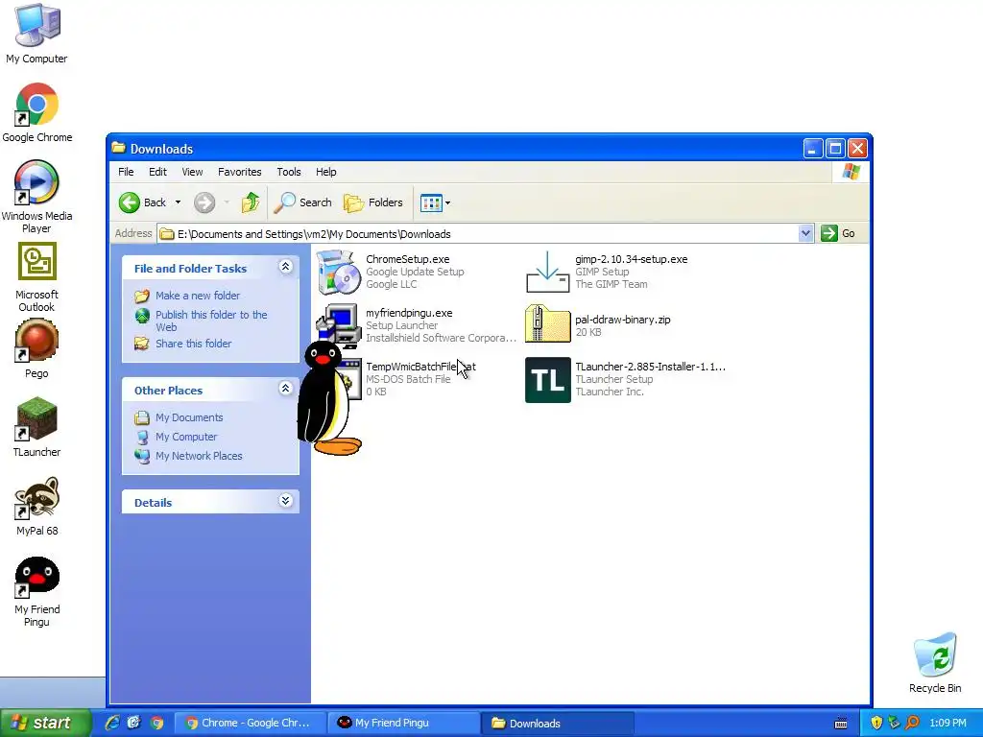The width and height of the screenshot is (983, 737).
Task: Switch to Chrome taskbar button
Action: tap(249, 723)
